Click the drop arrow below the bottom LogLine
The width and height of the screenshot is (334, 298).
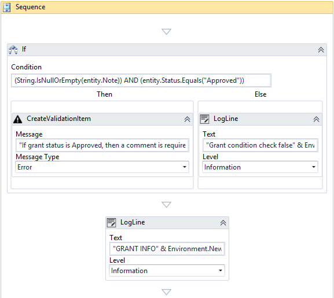pyautogui.click(x=166, y=292)
